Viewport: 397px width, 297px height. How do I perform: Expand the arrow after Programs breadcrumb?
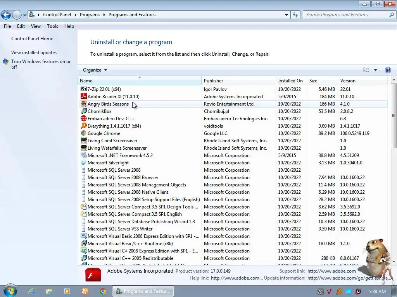(104, 15)
